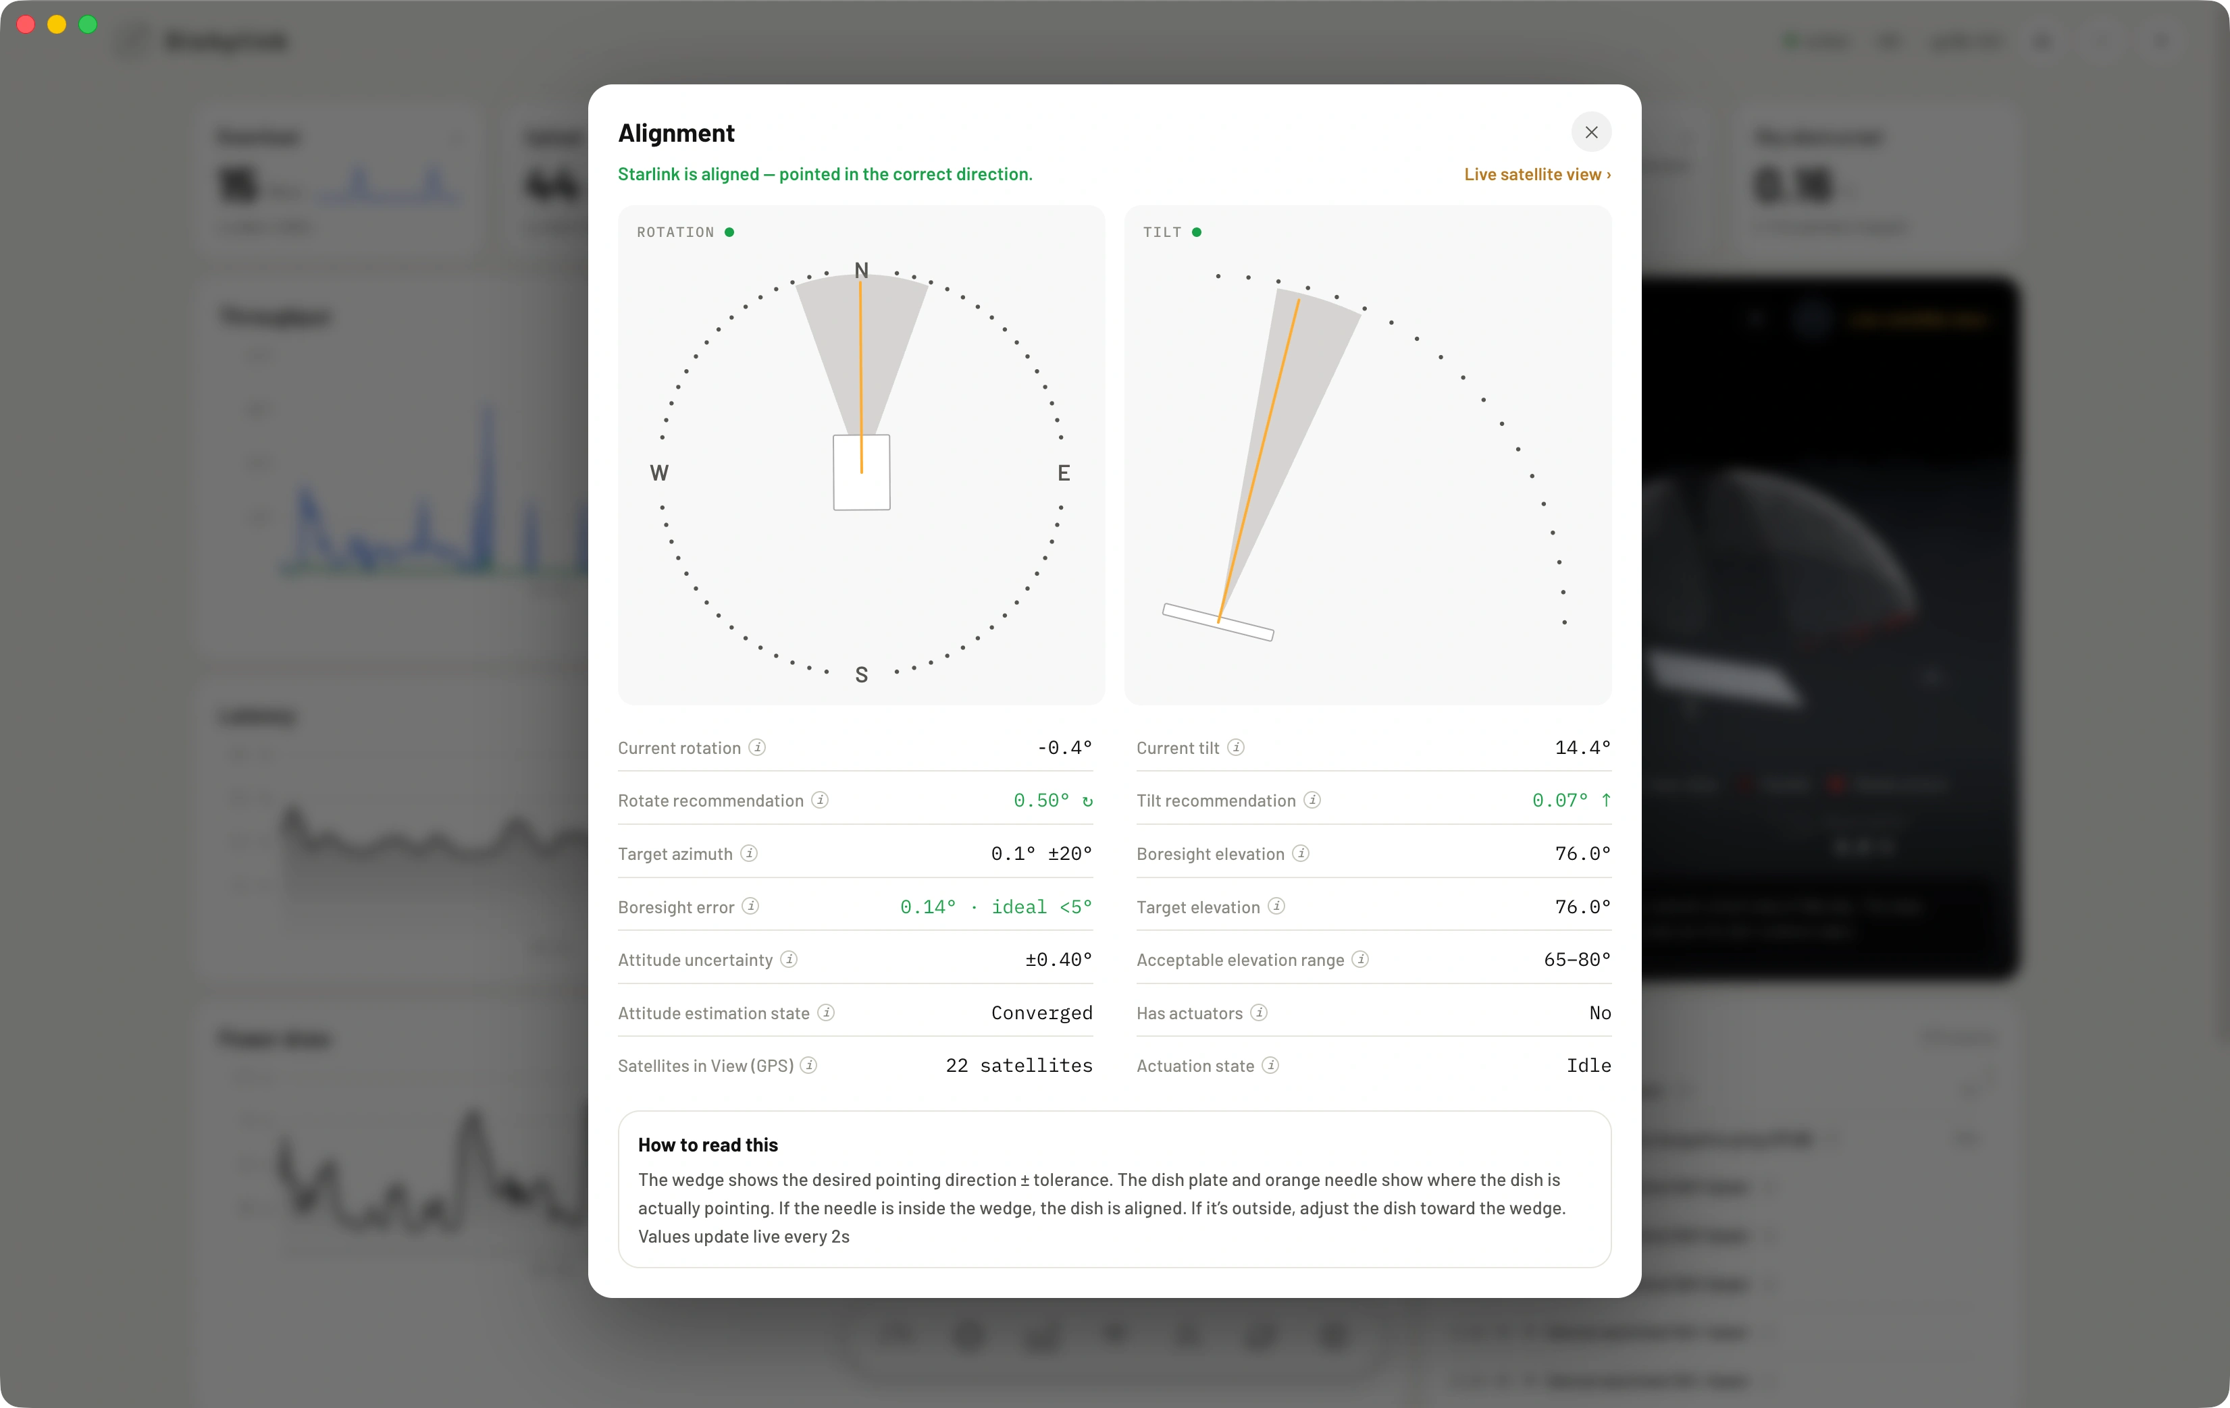Click the Current tilt value 14.4°
This screenshot has height=1408, width=2230.
point(1582,747)
